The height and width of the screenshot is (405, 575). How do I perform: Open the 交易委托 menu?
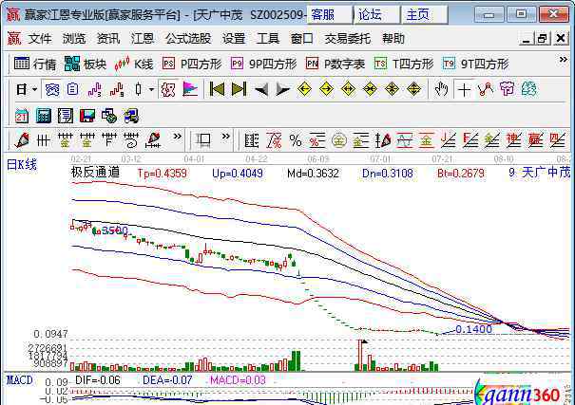(x=348, y=39)
